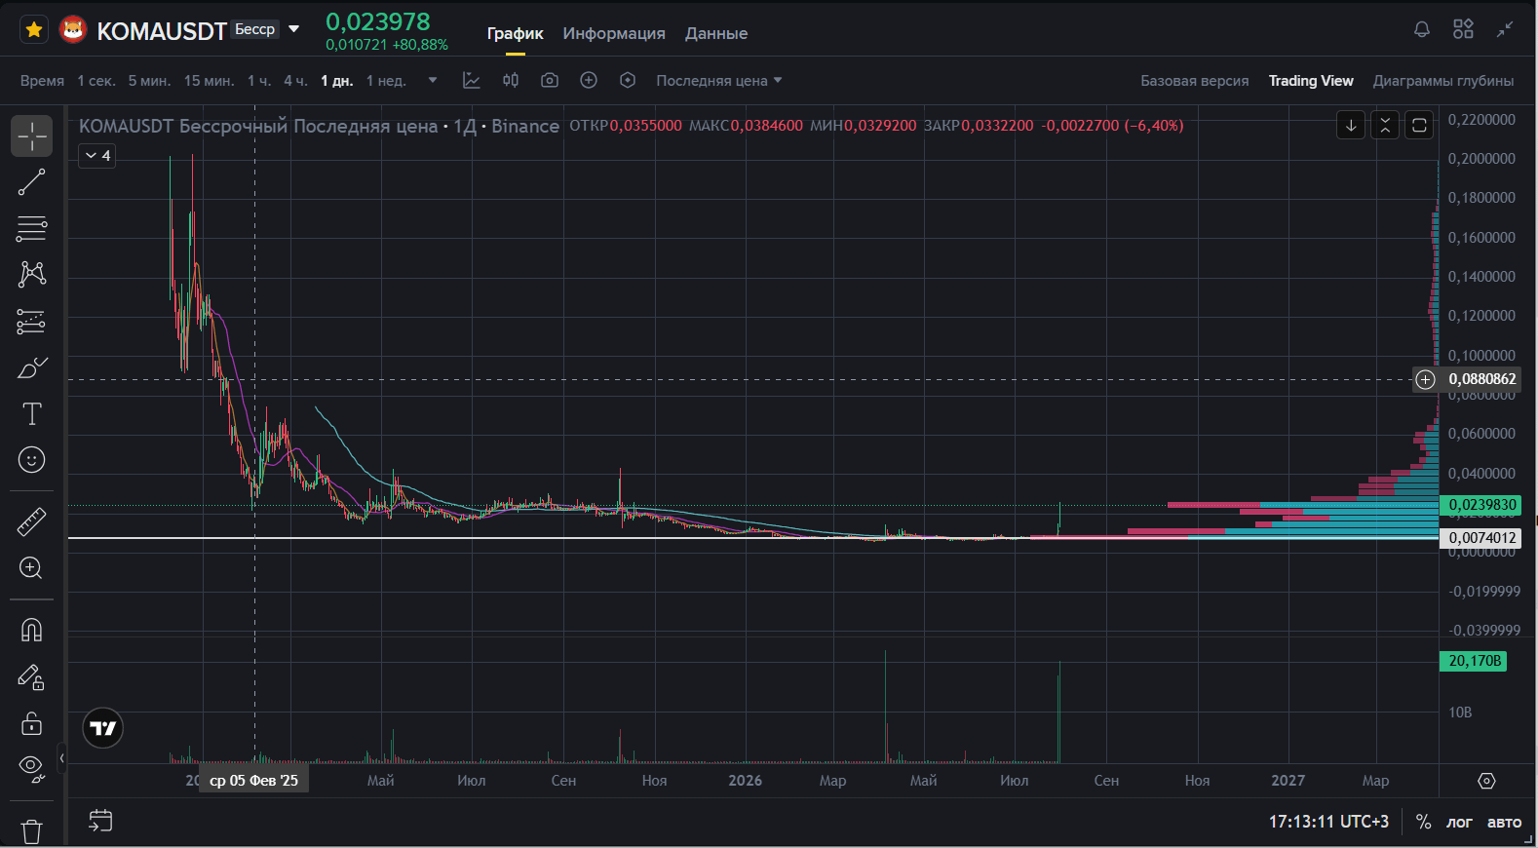This screenshot has height=848, width=1538.
Task: Click the collapse pane arrows button
Action: coord(1385,126)
